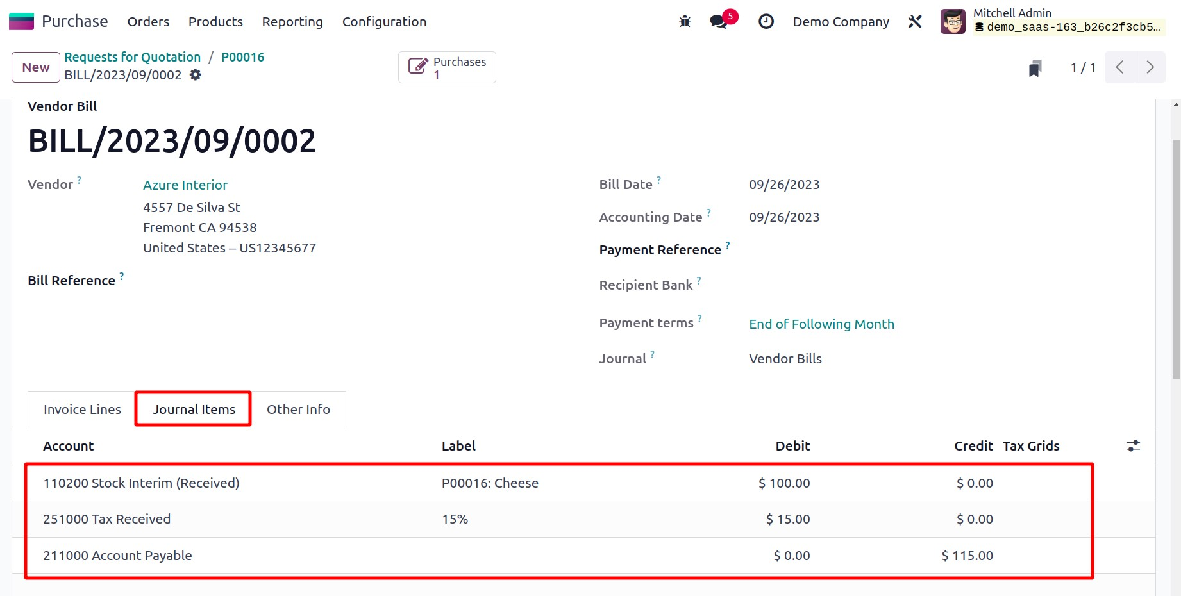Click the gear icon beside BILL/2023/09/0002

point(196,75)
